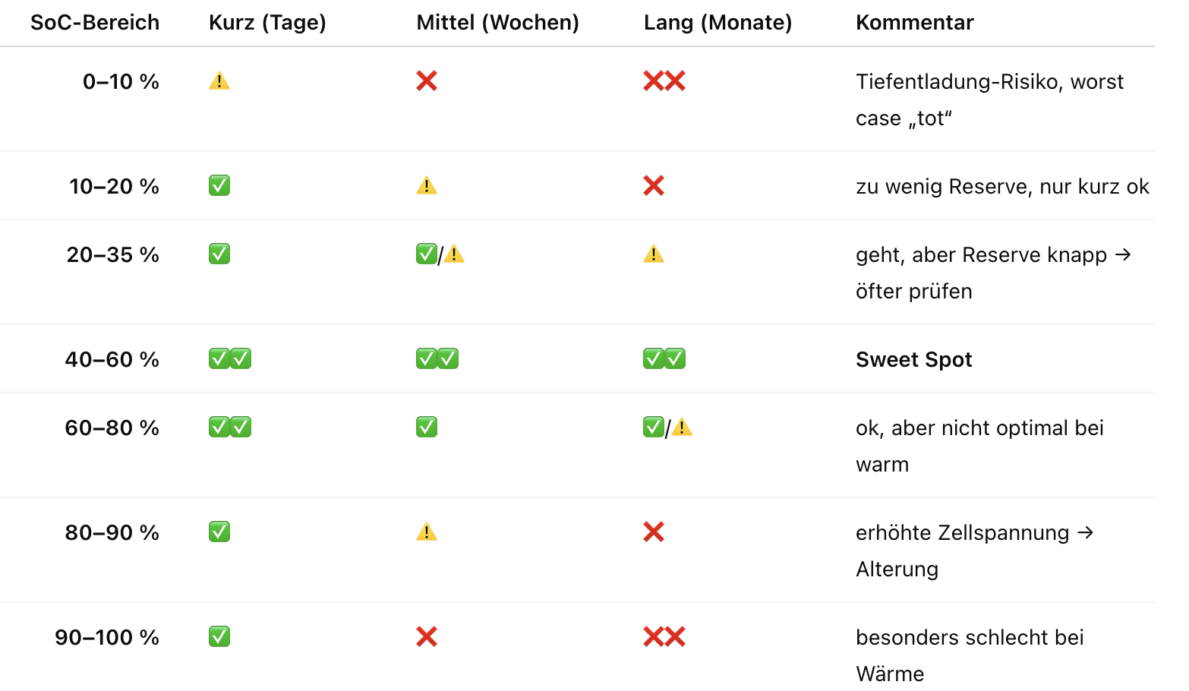Click the Kurz (Tage) column header

click(x=267, y=23)
